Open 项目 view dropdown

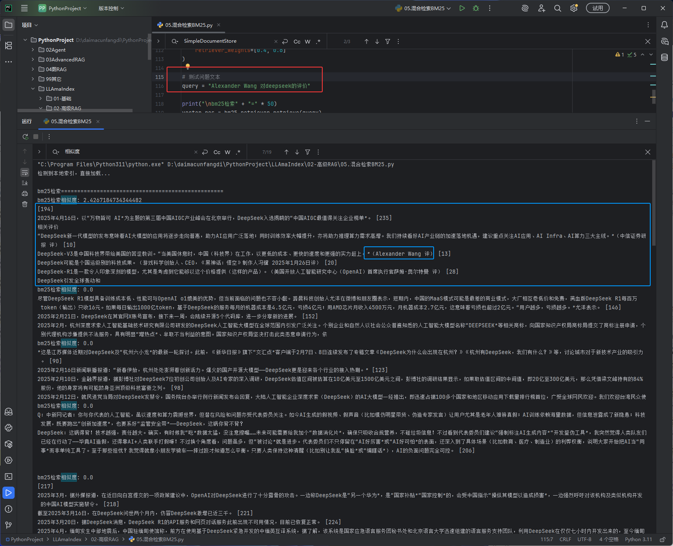(30, 25)
